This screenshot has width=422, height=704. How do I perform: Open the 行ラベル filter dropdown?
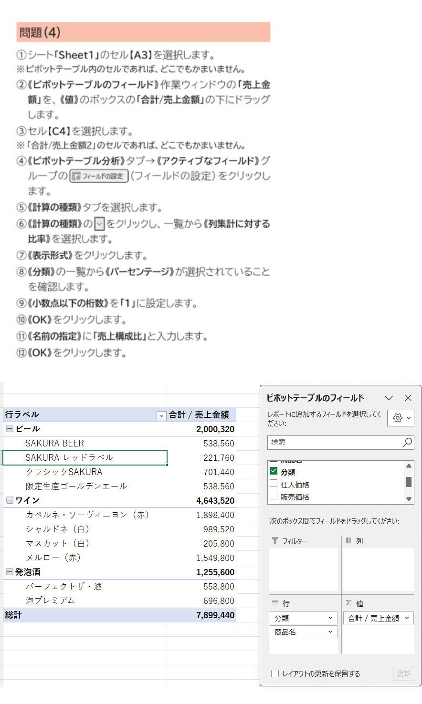point(161,416)
